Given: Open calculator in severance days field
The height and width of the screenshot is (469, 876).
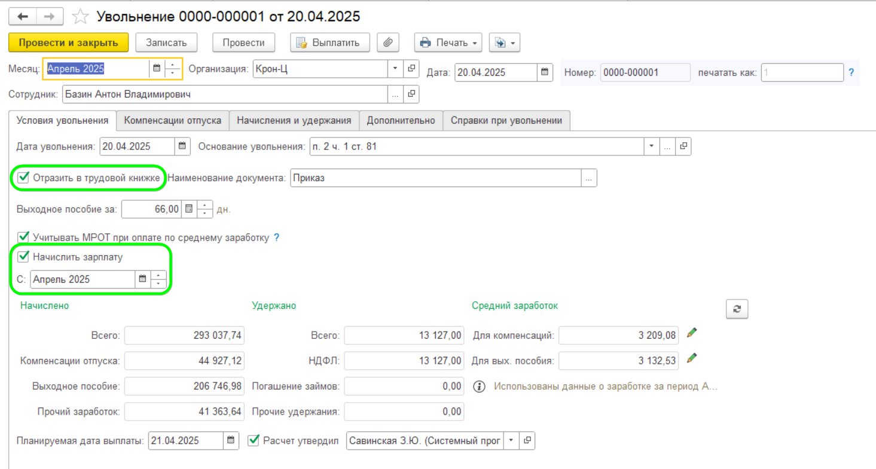Looking at the screenshot, I should point(189,209).
